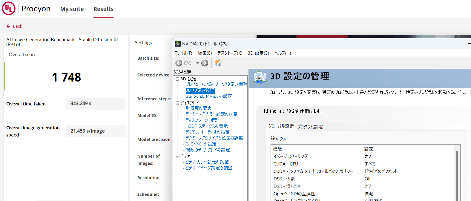
Task: Click the ビデオ root tree label
Action: click(185, 156)
